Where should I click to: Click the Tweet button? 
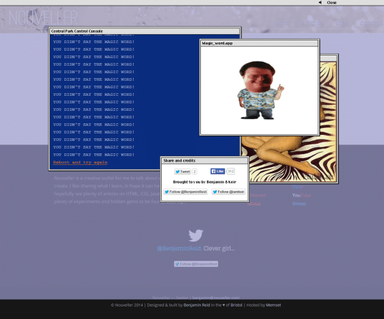[182, 172]
